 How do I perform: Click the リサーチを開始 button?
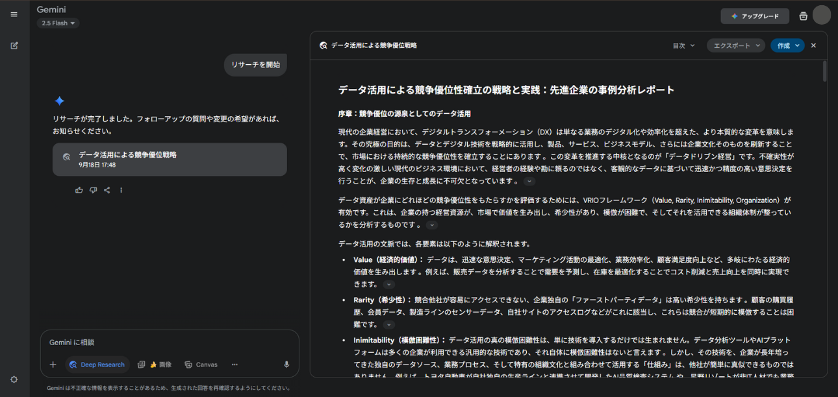tap(255, 65)
